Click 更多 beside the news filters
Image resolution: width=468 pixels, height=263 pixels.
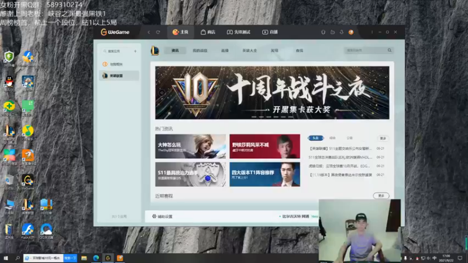pos(383,139)
